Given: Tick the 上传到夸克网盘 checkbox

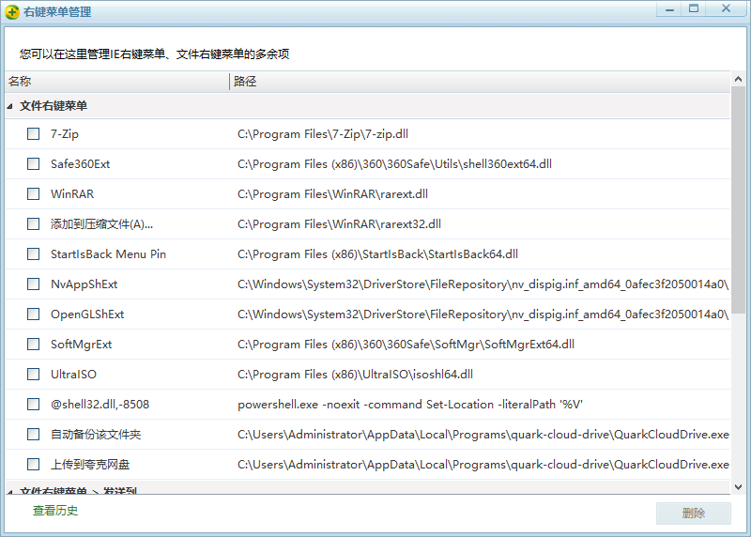Looking at the screenshot, I should 34,464.
